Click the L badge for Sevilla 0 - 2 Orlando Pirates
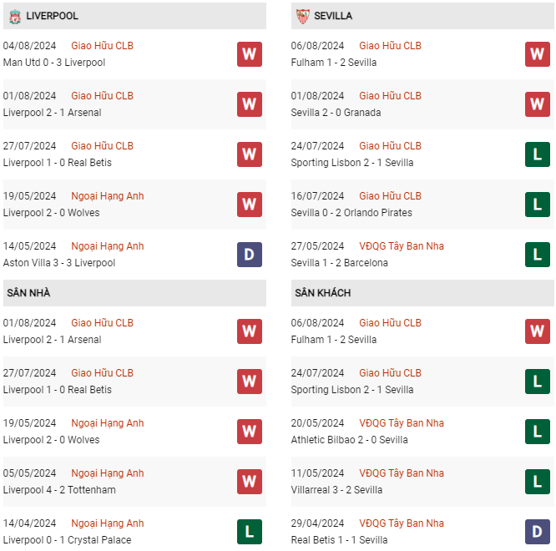556x551 pixels. [537, 205]
